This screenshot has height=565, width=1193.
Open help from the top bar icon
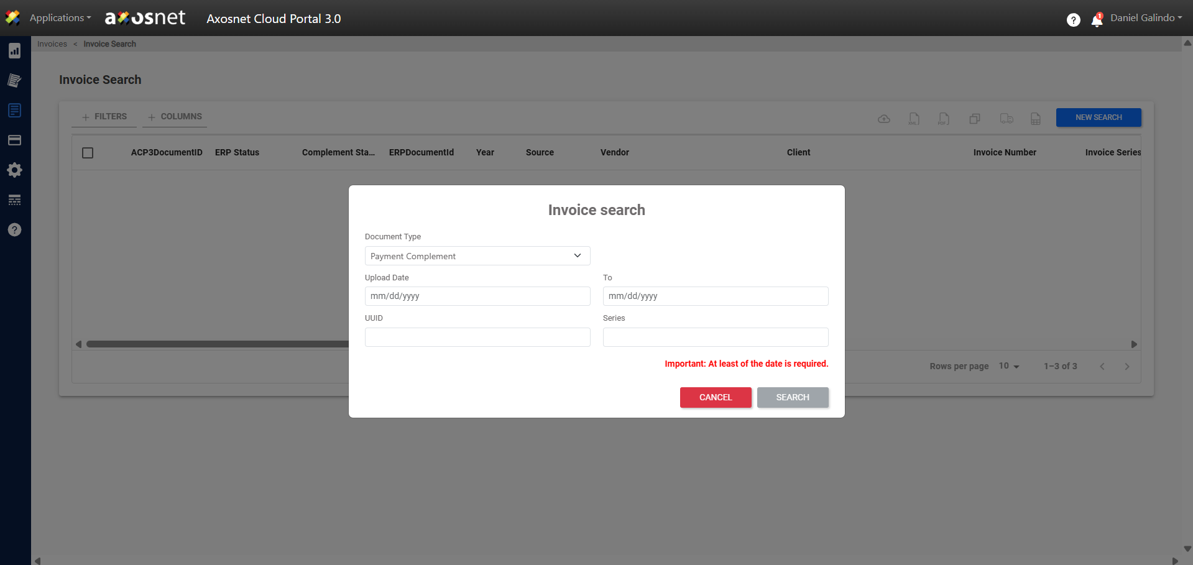(x=1074, y=20)
